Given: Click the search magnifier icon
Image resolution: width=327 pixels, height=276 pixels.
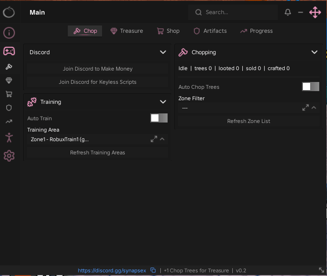Looking at the screenshot, I should tap(199, 12).
